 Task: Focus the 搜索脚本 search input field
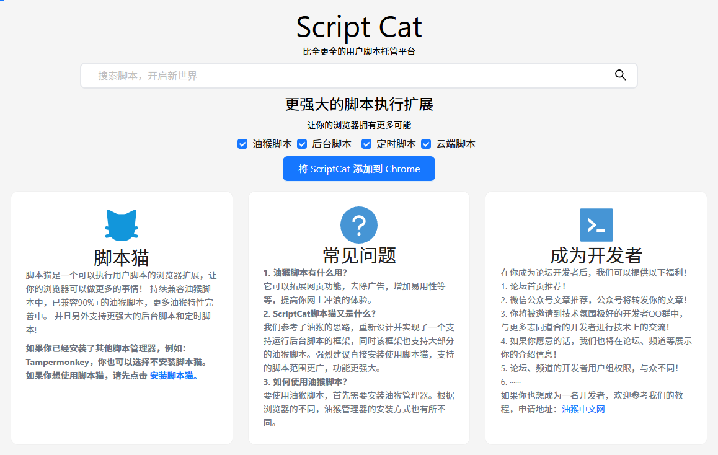pos(359,76)
